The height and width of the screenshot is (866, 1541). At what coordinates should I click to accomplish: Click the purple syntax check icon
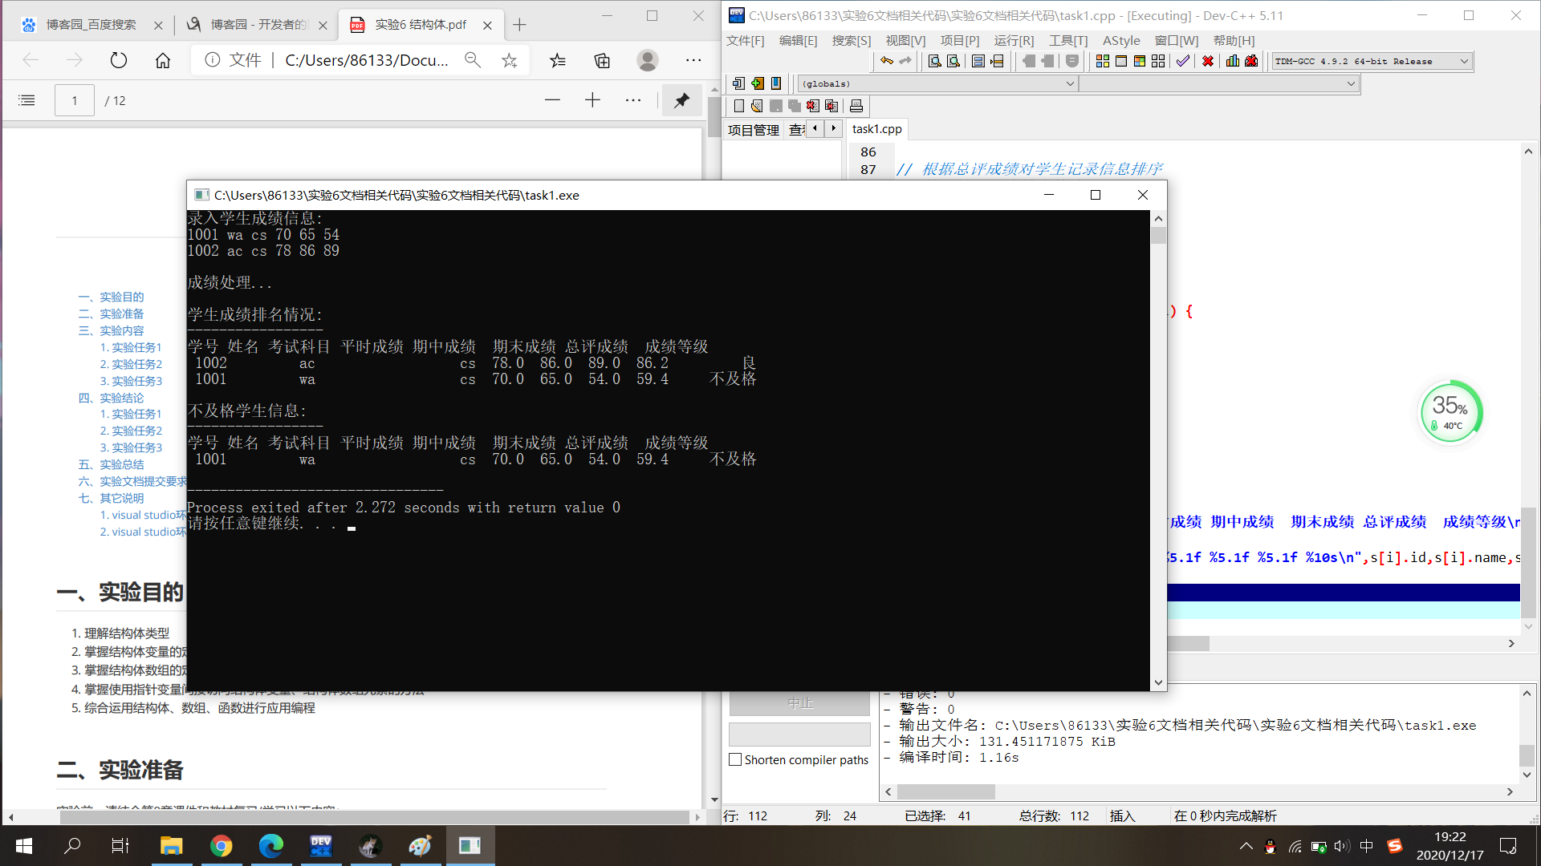pos(1182,61)
